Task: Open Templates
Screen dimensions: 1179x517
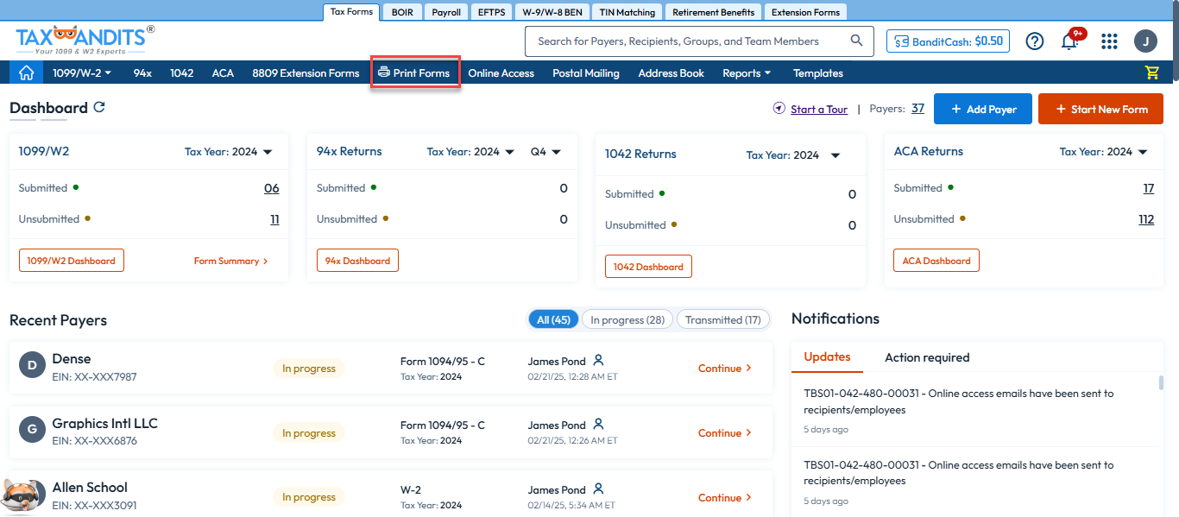Action: (818, 73)
